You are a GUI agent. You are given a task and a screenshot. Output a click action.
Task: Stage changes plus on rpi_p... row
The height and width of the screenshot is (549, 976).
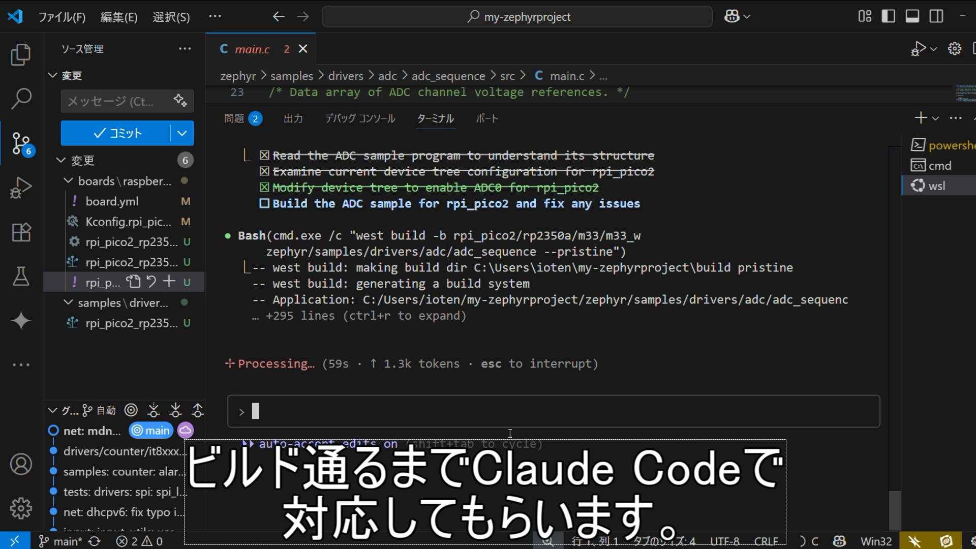pyautogui.click(x=169, y=282)
